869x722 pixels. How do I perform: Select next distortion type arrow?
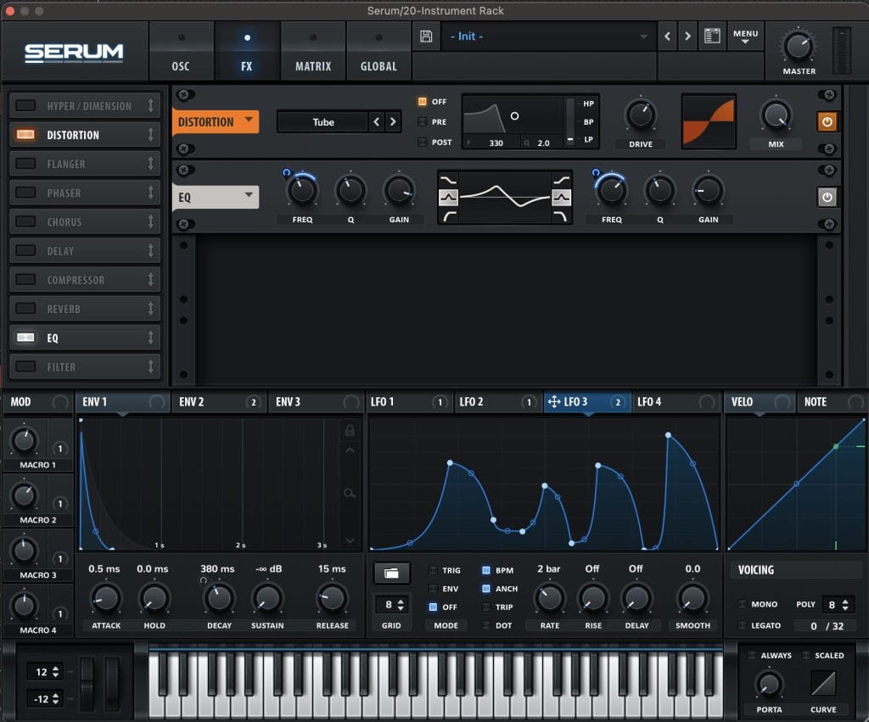[393, 122]
